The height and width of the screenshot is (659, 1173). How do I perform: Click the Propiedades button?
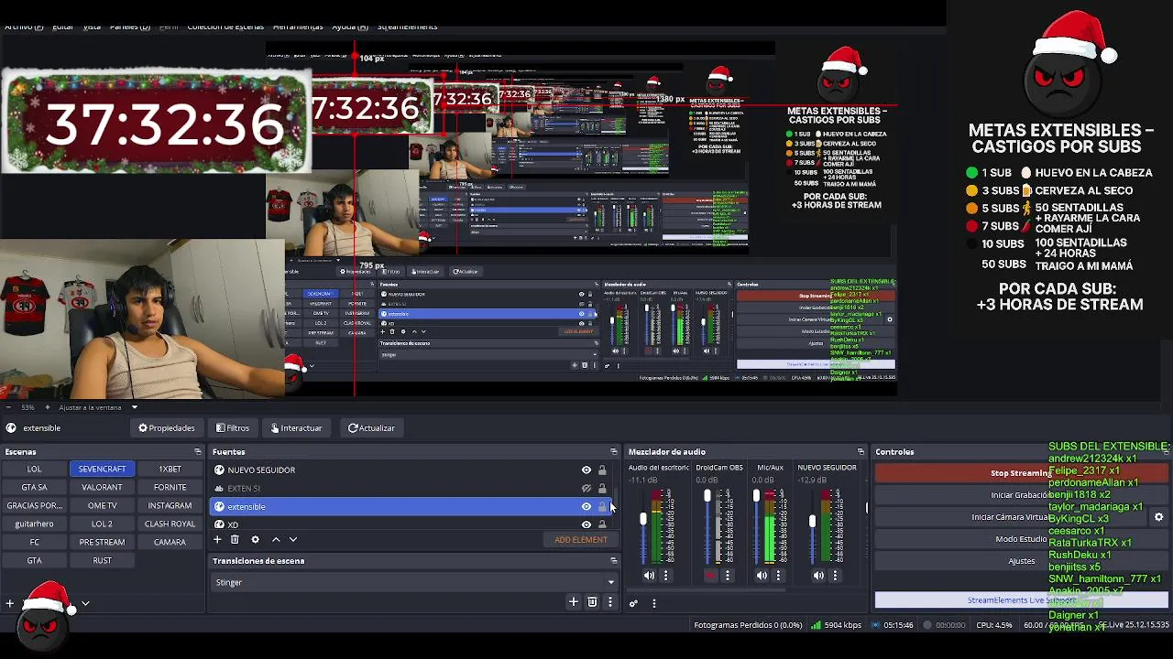click(x=167, y=428)
